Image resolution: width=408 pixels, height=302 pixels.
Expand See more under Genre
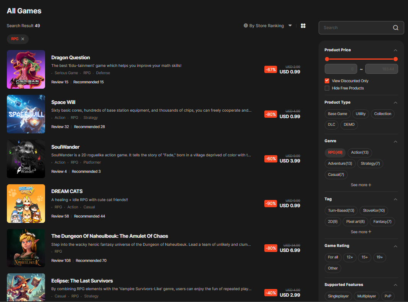click(x=361, y=185)
